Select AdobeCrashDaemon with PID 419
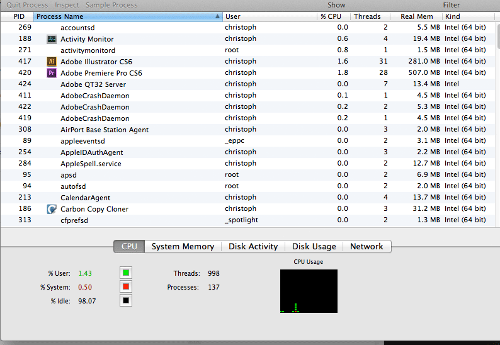Image resolution: width=500 pixels, height=345 pixels. 247,118
